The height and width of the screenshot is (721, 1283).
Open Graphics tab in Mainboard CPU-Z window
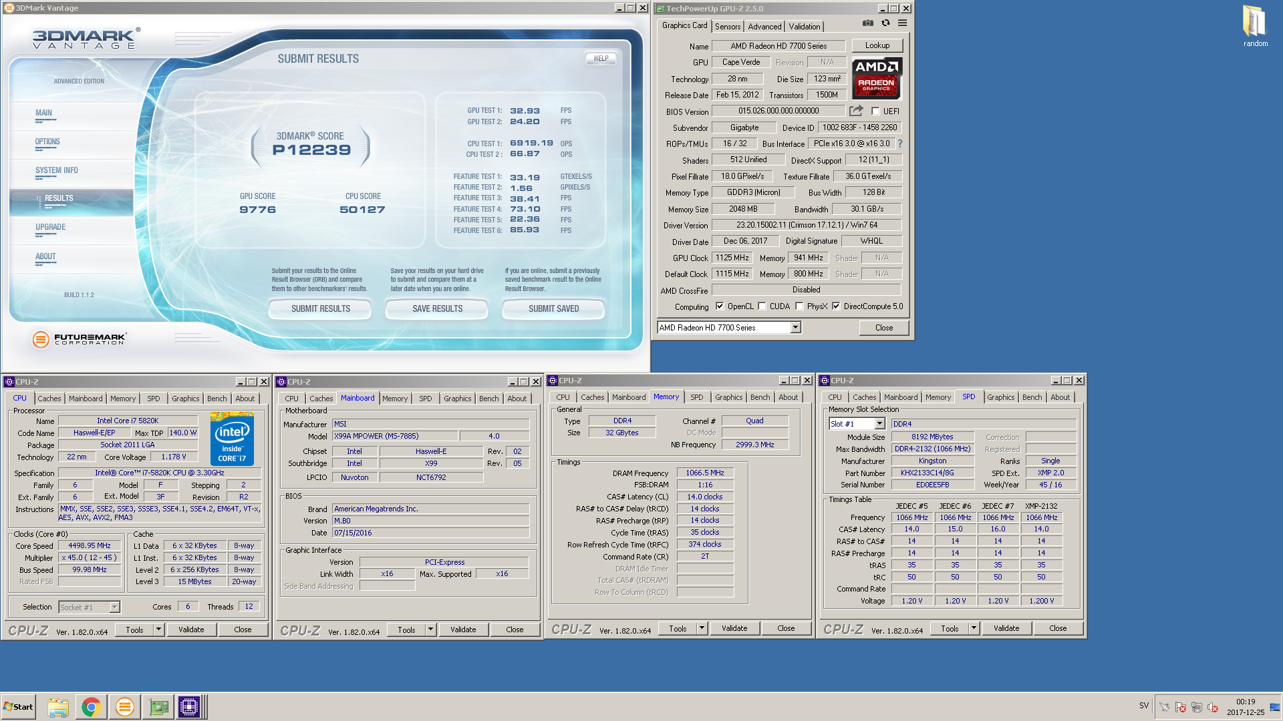(458, 399)
